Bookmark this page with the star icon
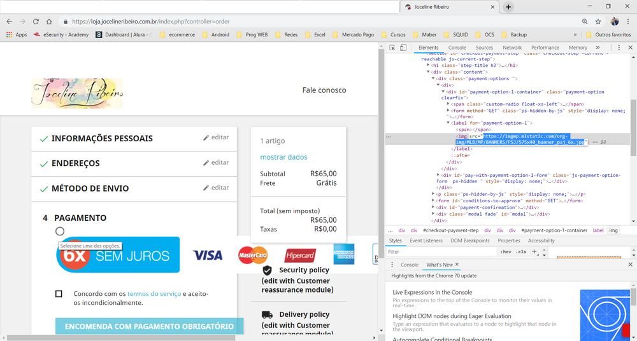 point(598,22)
